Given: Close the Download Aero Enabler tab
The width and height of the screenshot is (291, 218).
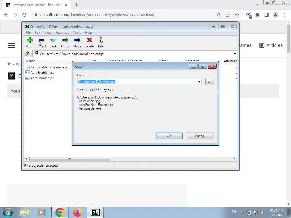Looking at the screenshot, I should coord(66,5).
